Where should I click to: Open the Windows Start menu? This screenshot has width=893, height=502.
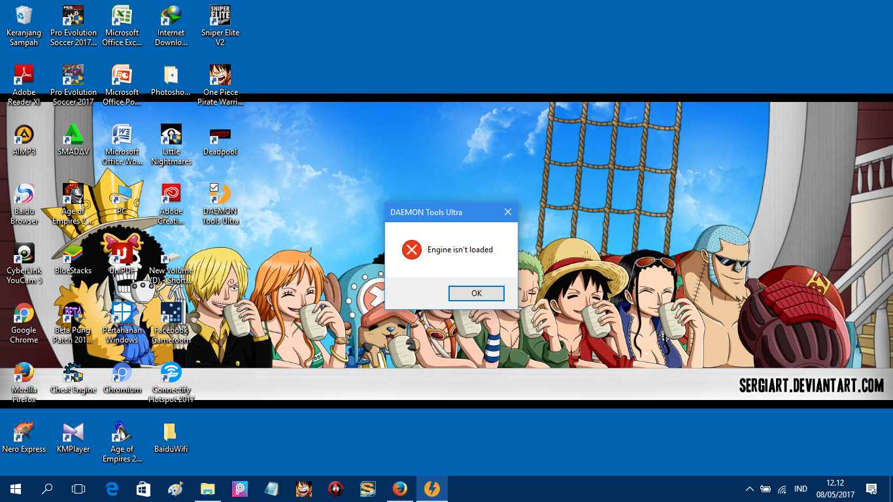(16, 489)
